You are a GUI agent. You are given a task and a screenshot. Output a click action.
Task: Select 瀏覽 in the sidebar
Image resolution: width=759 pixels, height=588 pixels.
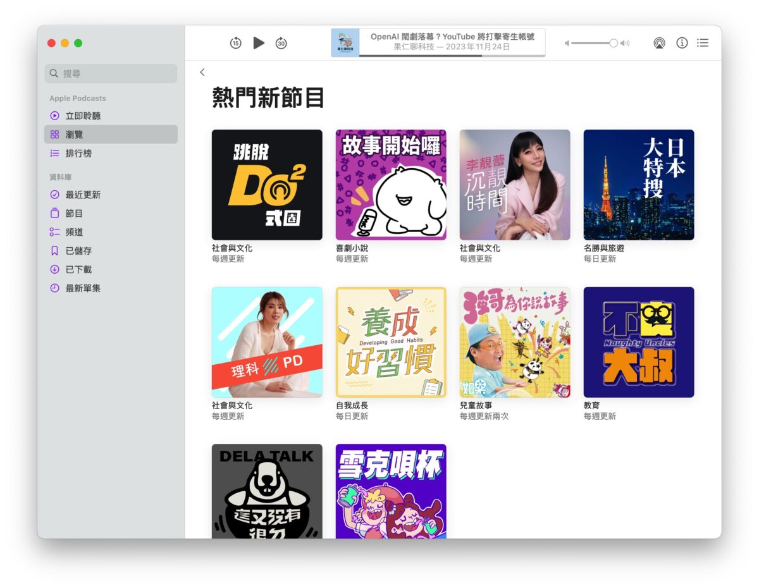(111, 135)
